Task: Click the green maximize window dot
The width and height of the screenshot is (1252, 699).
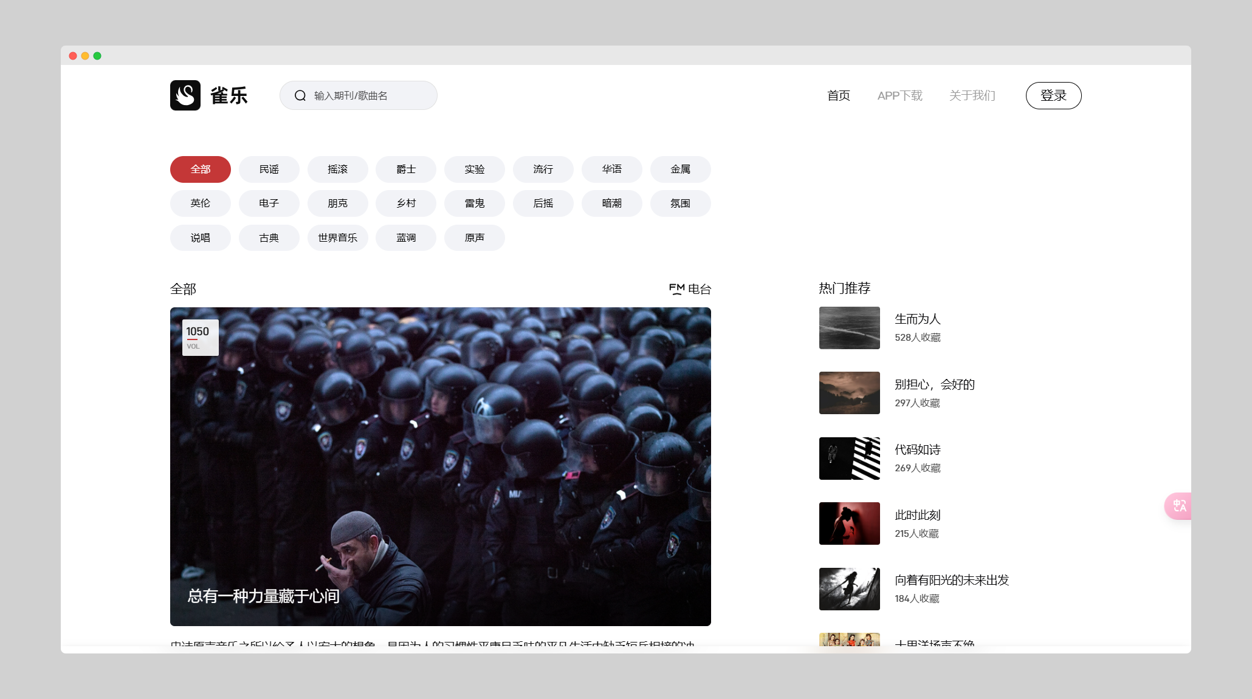Action: [97, 56]
